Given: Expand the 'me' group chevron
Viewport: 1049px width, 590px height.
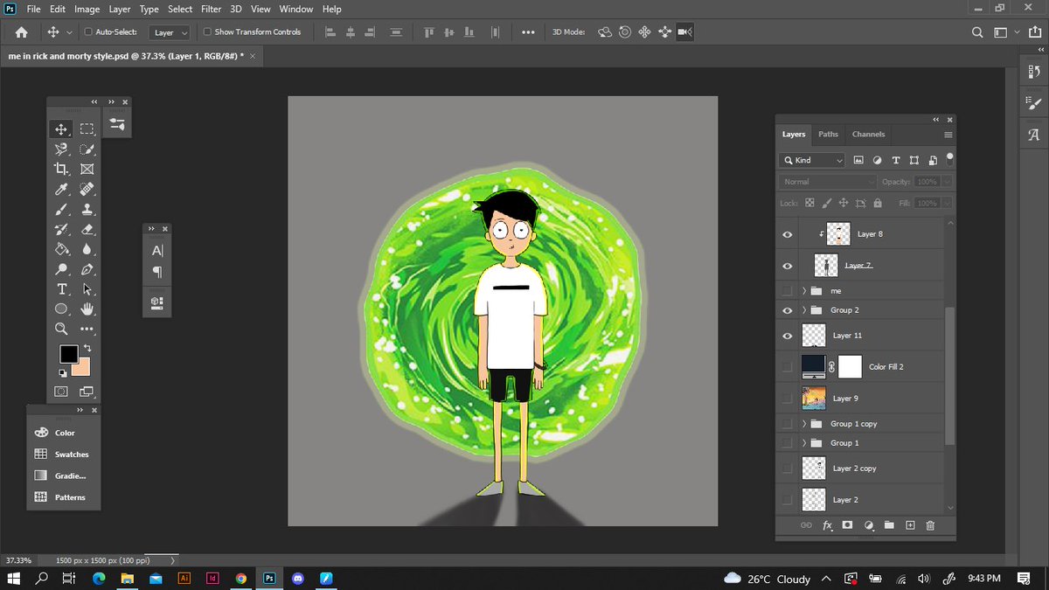Looking at the screenshot, I should coord(803,290).
